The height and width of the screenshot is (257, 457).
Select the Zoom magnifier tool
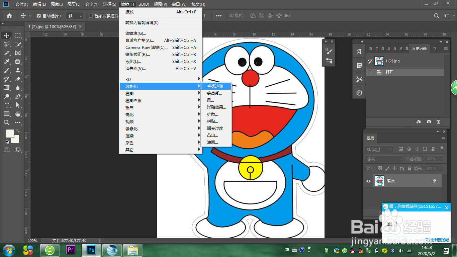pos(7,122)
